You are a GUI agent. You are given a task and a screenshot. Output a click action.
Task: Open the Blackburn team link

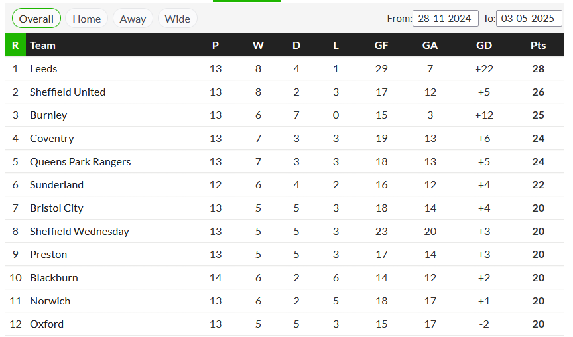tap(54, 277)
